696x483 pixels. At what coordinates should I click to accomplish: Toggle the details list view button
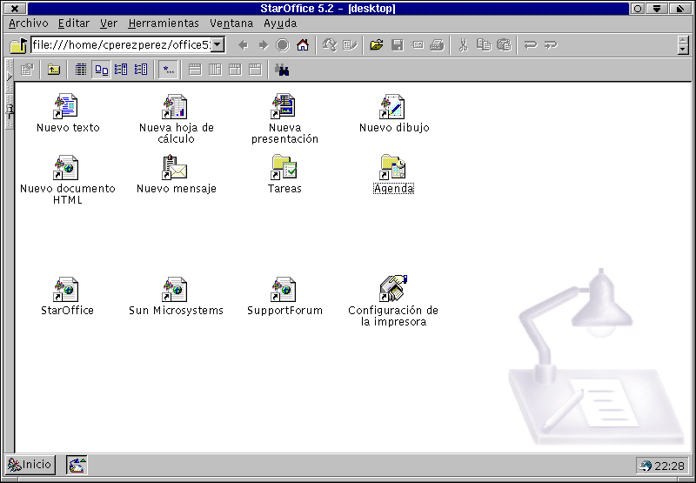pos(141,70)
